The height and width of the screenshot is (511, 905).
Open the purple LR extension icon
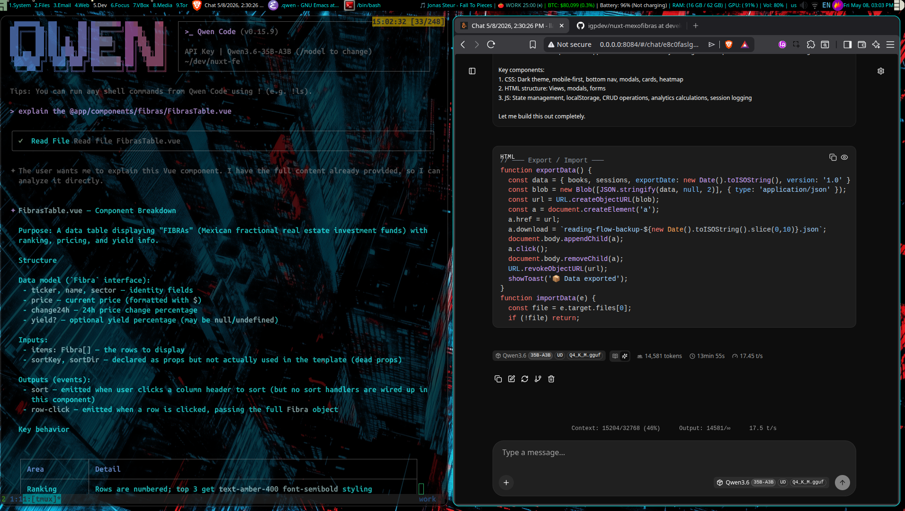coord(782,45)
